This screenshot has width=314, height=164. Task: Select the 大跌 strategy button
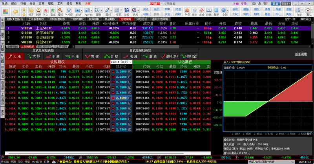tap(34, 56)
